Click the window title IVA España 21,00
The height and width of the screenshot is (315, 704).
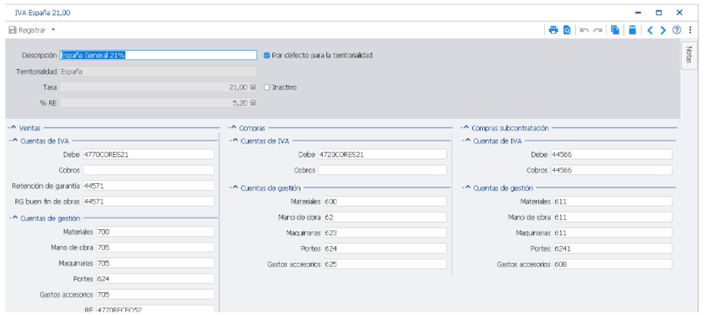tap(43, 13)
